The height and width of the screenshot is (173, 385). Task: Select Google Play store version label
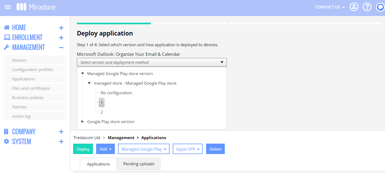click(111, 121)
